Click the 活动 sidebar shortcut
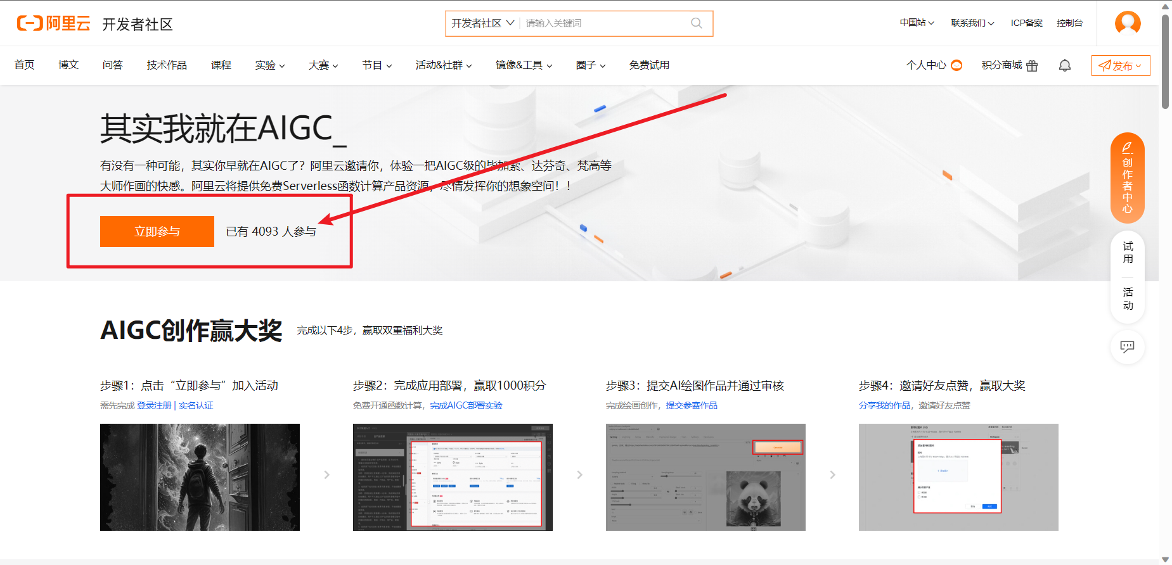The image size is (1172, 565). 1128,298
